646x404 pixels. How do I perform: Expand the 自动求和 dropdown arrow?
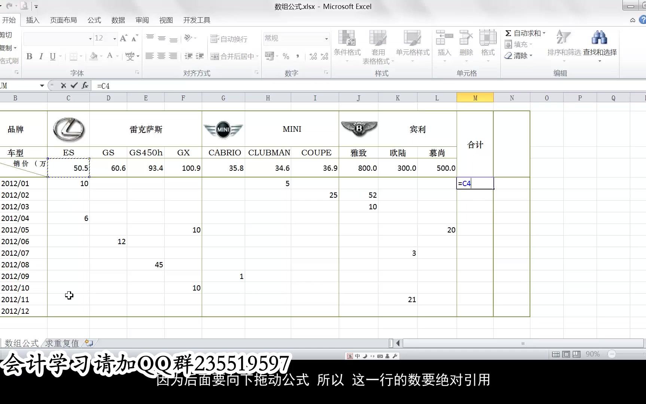(x=544, y=33)
